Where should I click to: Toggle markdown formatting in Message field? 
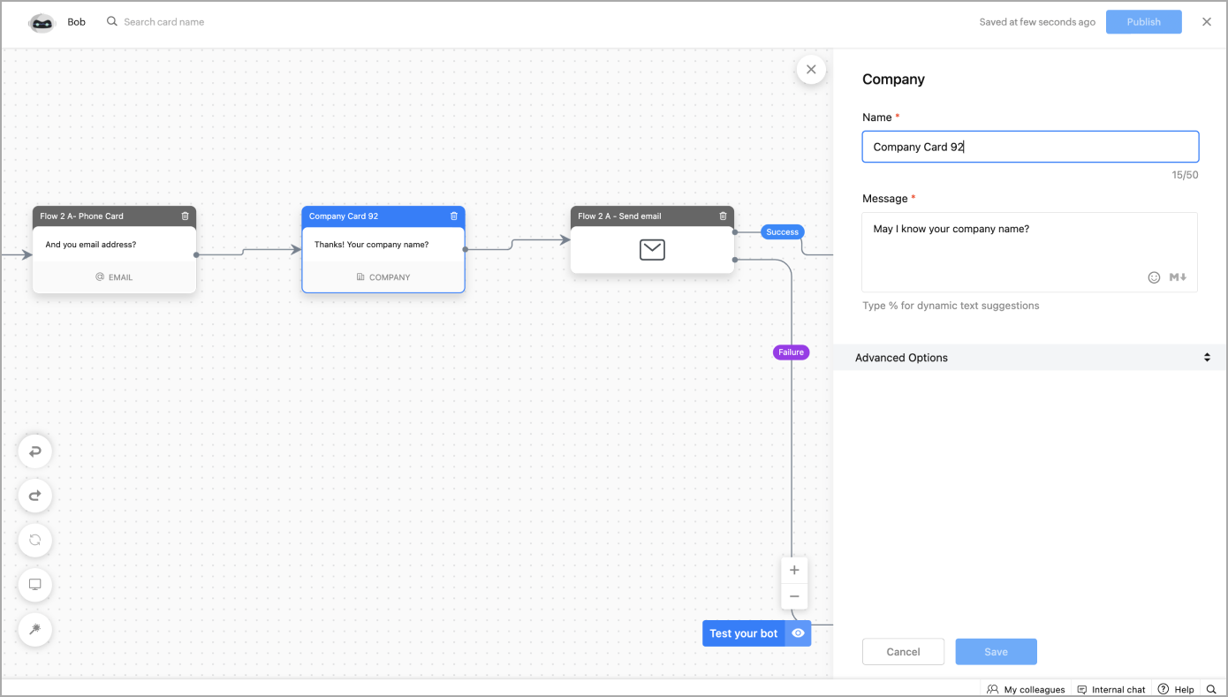[1178, 277]
